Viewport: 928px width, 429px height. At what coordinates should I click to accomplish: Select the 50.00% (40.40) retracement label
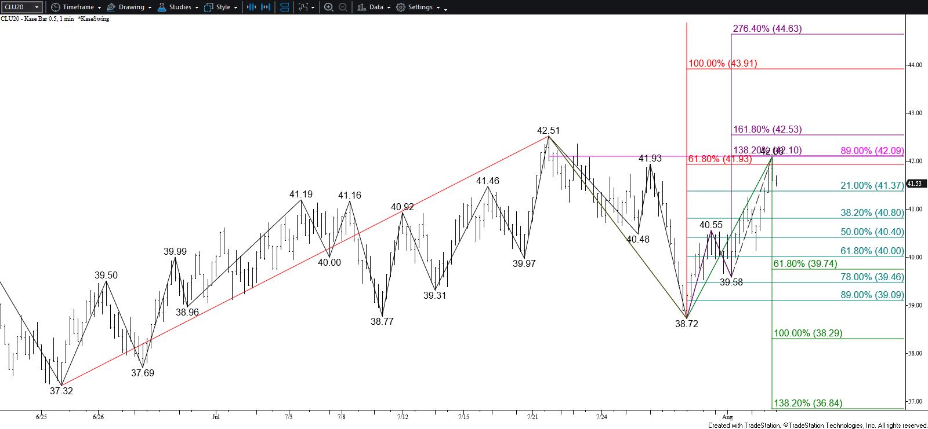tap(872, 232)
